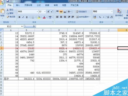Click the Cut scissors icon
Screen dimensions: 128x96
(8, 10)
